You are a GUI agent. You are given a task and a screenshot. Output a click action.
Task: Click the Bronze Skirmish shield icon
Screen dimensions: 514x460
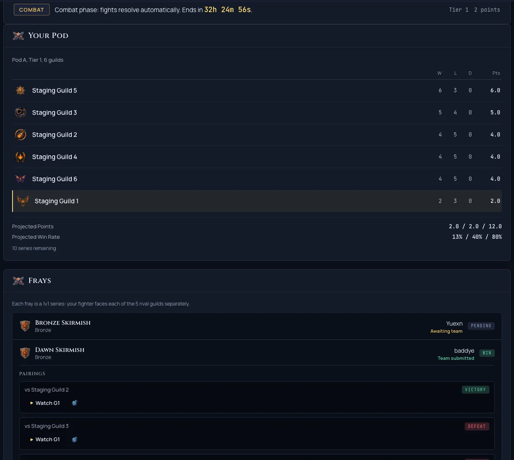(x=25, y=326)
